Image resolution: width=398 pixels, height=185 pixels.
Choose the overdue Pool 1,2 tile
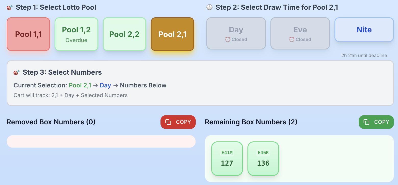76,34
